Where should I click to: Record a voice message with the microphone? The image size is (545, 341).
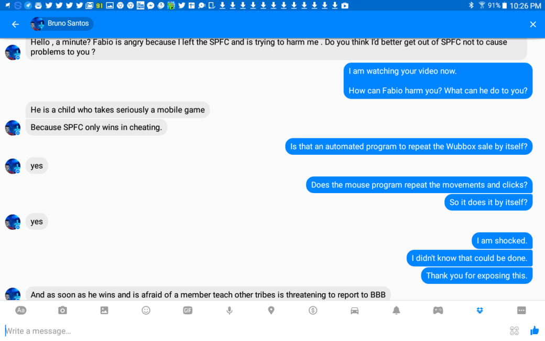coord(229,310)
